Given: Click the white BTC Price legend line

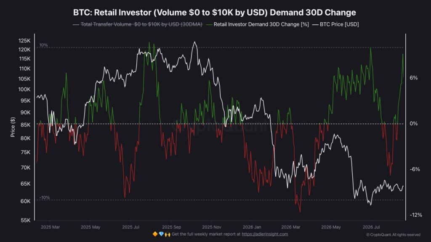Looking at the screenshot, I should [x=315, y=25].
